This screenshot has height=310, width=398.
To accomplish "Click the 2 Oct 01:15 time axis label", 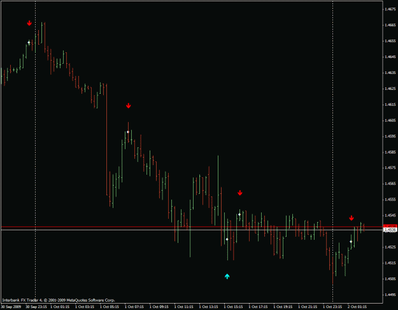I will 357,307.
